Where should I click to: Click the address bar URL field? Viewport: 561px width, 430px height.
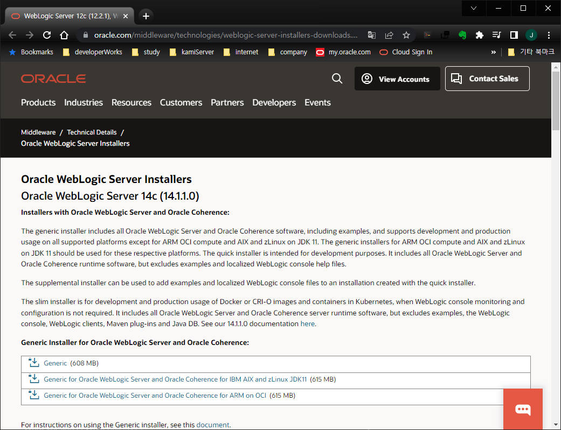pyautogui.click(x=225, y=35)
